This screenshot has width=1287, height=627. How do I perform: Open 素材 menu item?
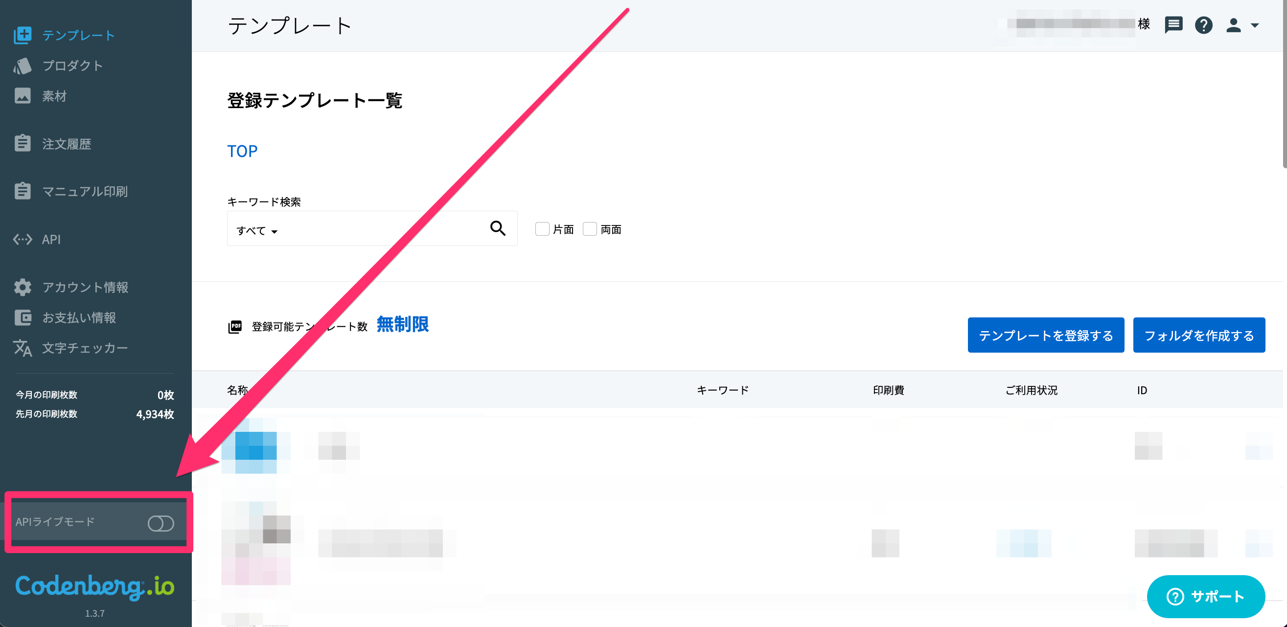[x=54, y=96]
